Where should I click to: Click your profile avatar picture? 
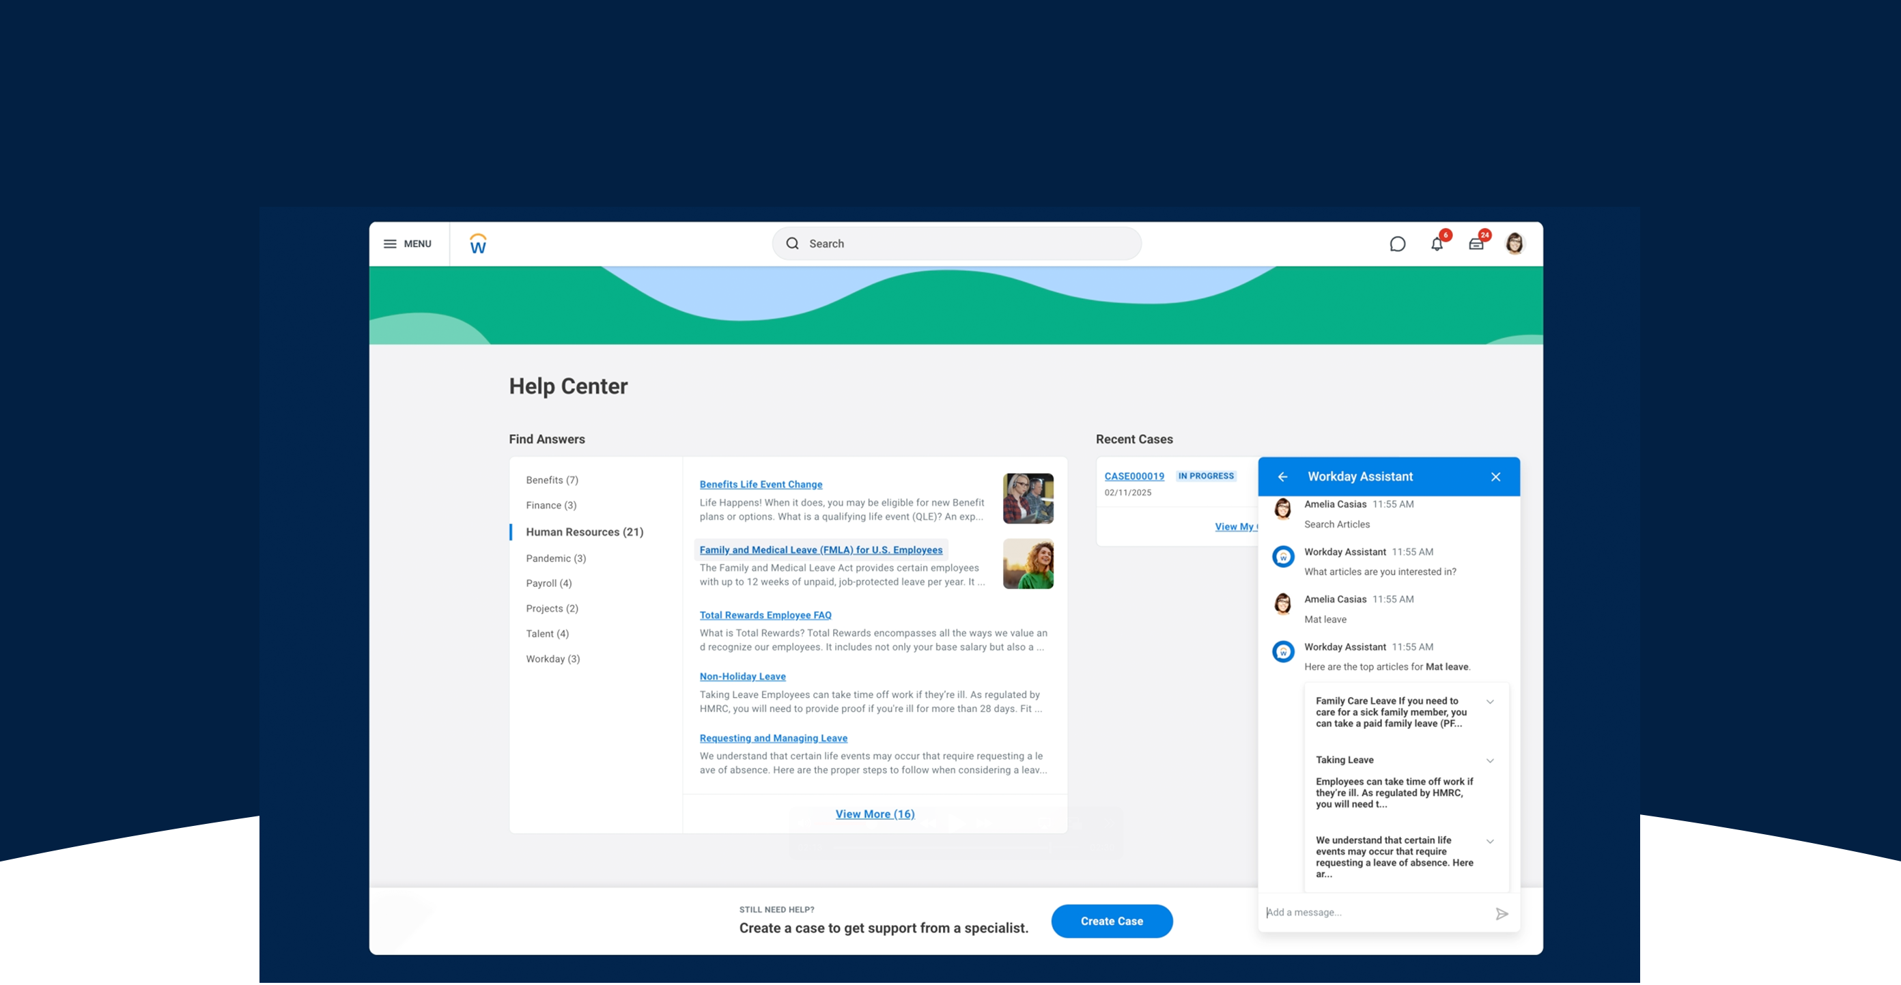[x=1515, y=244]
